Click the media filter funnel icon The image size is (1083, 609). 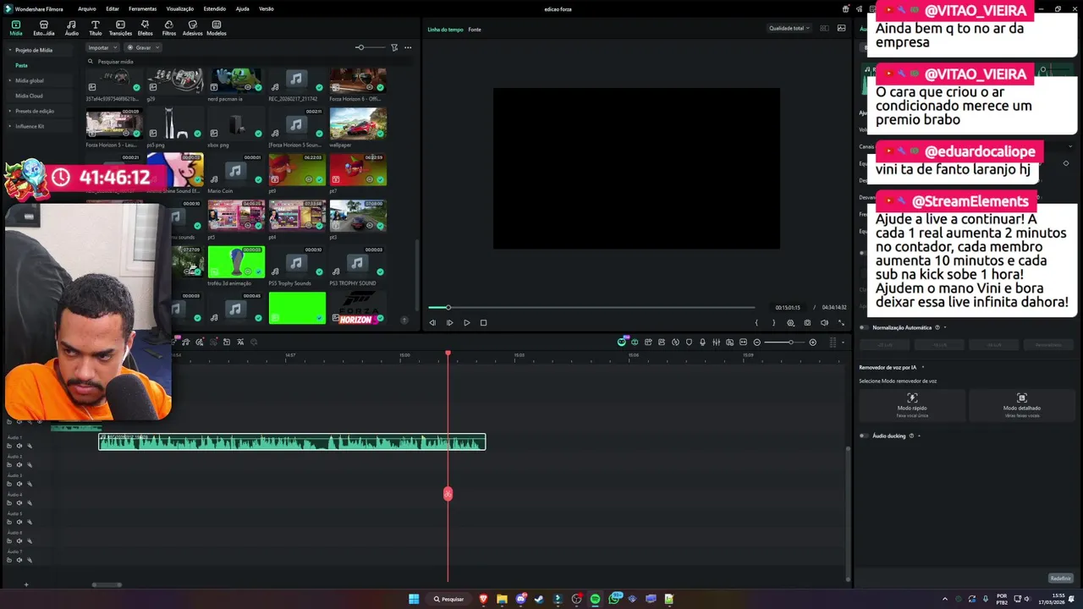tap(394, 47)
